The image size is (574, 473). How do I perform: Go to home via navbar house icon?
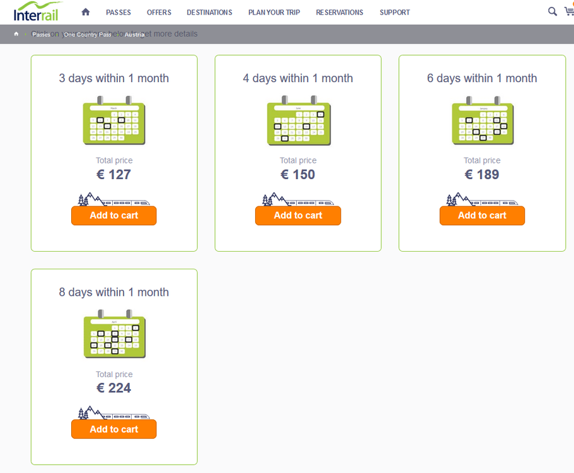click(85, 12)
